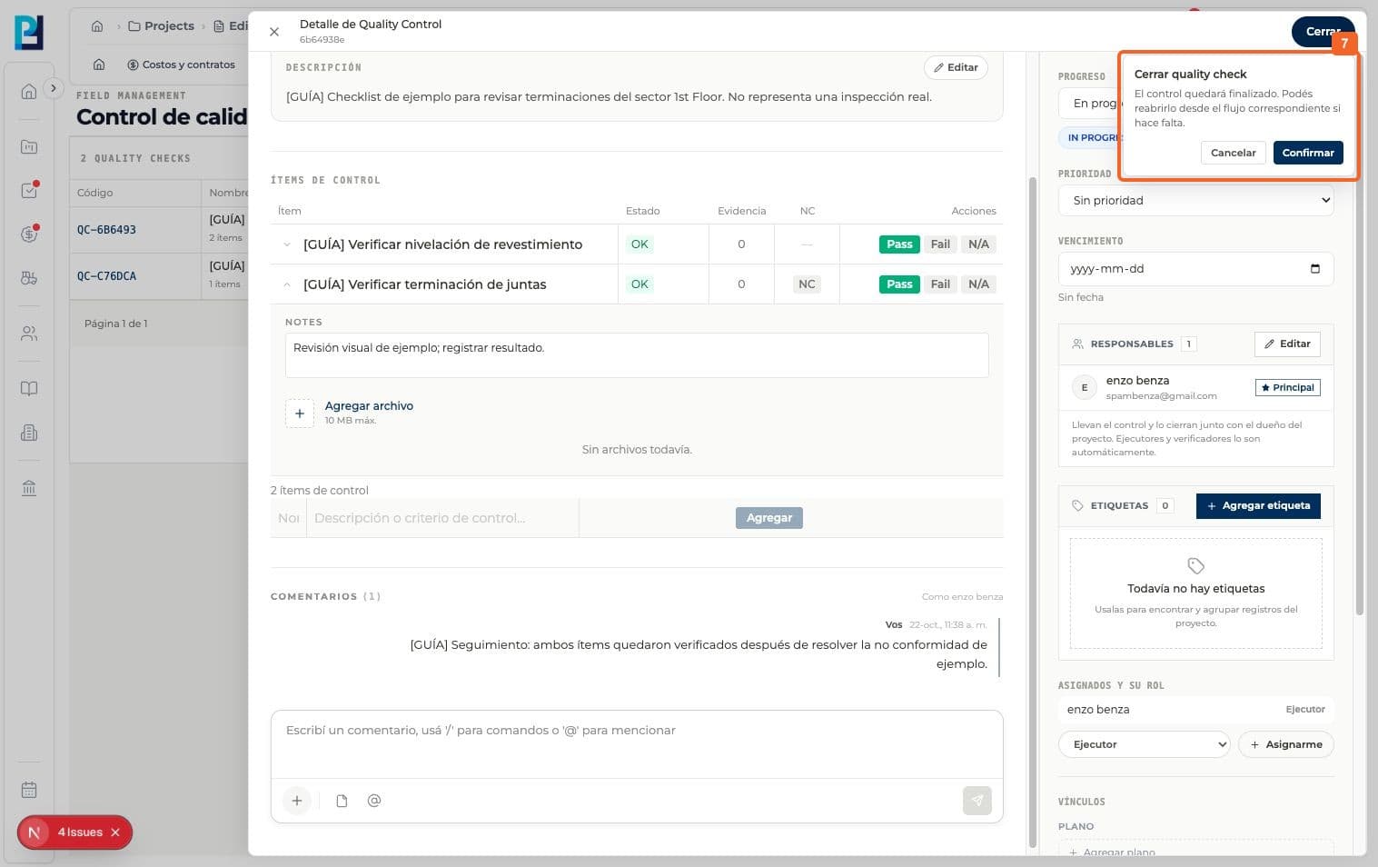Click the dollar costs sidebar icon
Image resolution: width=1378 pixels, height=867 pixels.
[x=29, y=234]
